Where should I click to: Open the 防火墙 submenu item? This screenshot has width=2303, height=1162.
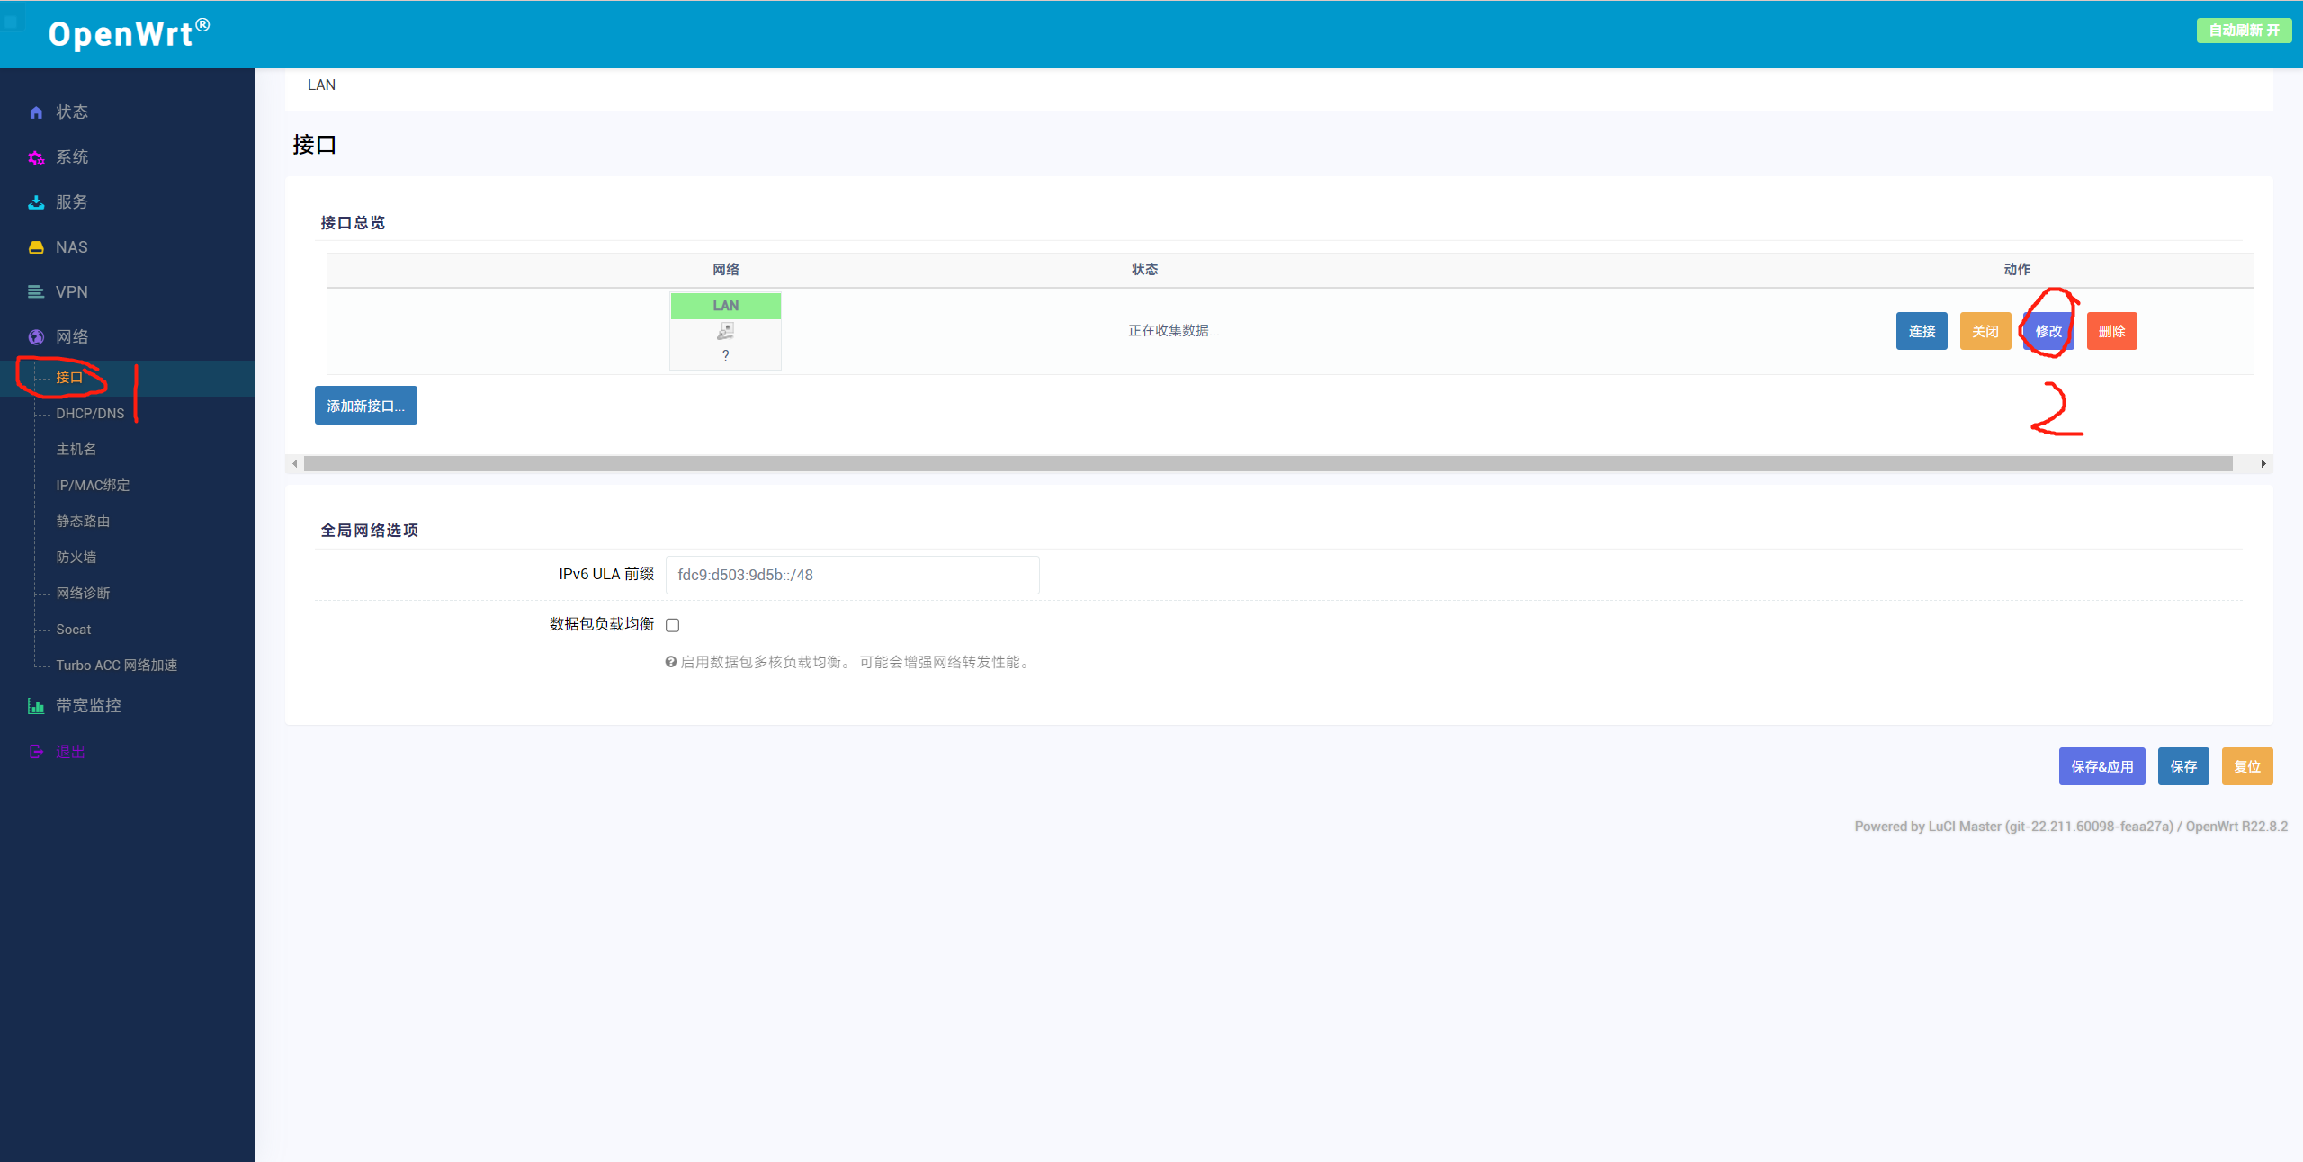click(x=76, y=558)
